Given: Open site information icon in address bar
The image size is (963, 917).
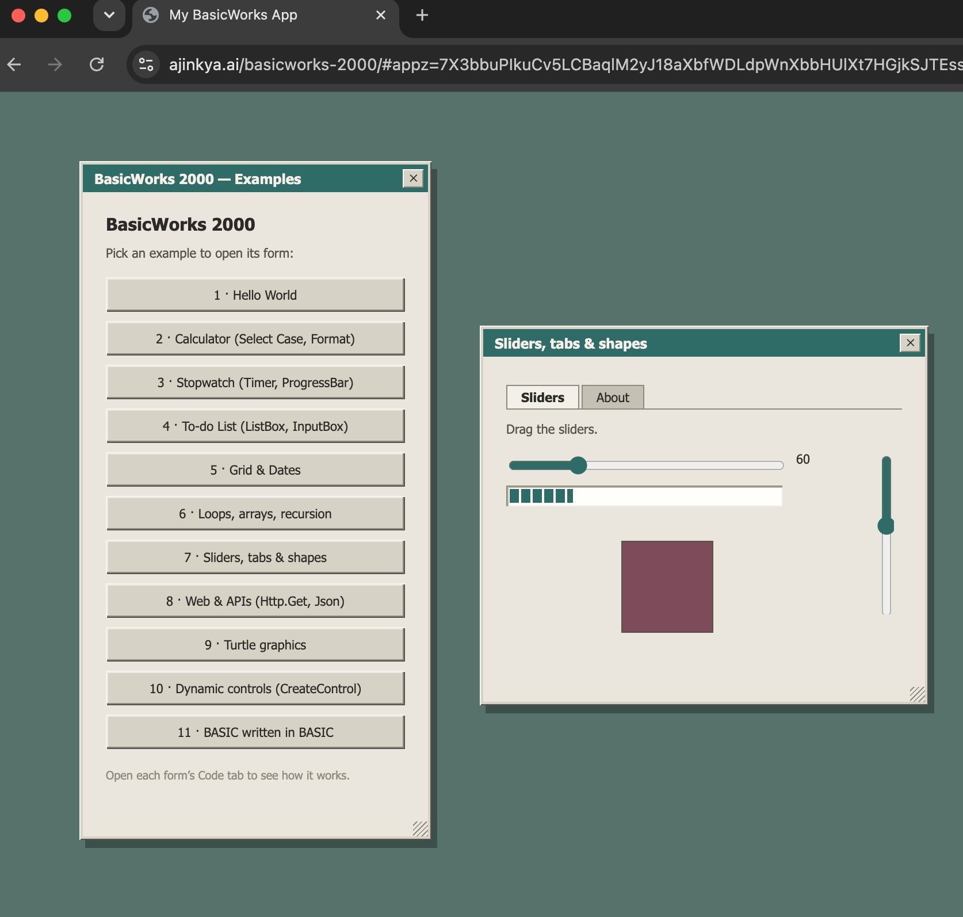Looking at the screenshot, I should (x=147, y=64).
